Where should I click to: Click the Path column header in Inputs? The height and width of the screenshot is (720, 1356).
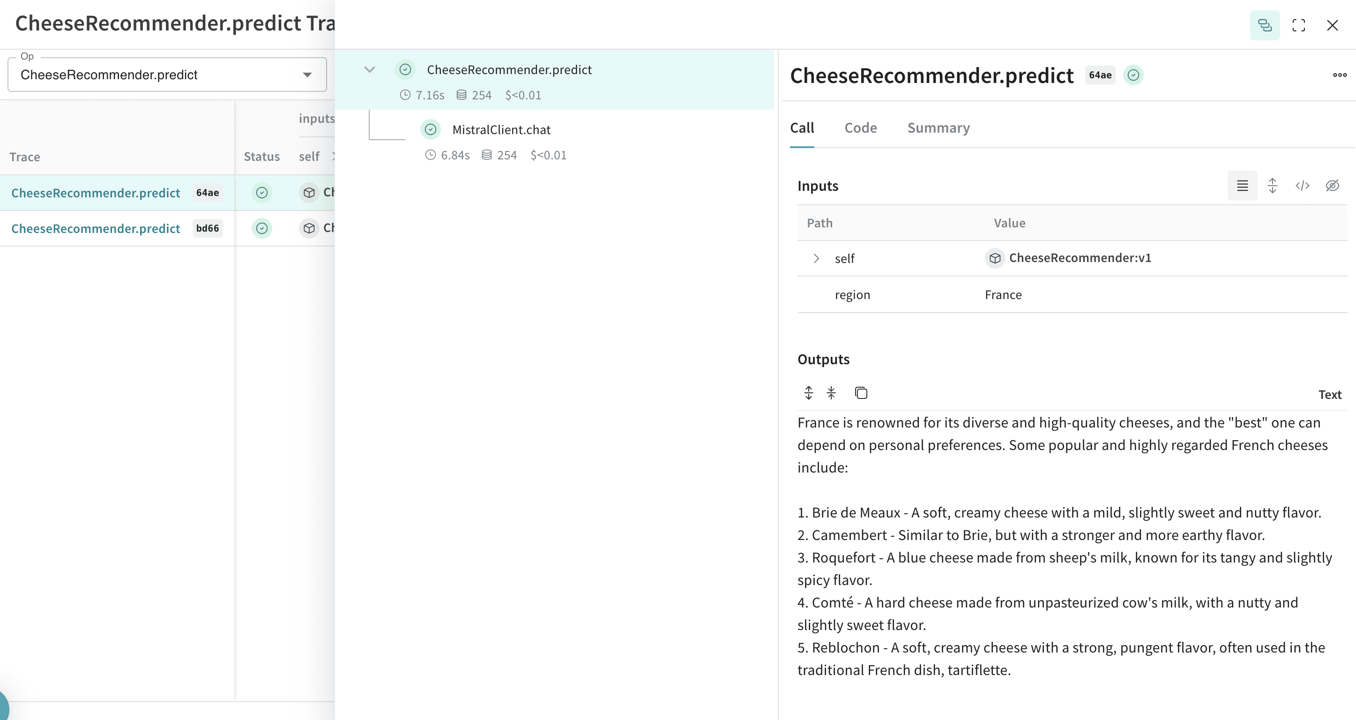point(820,223)
